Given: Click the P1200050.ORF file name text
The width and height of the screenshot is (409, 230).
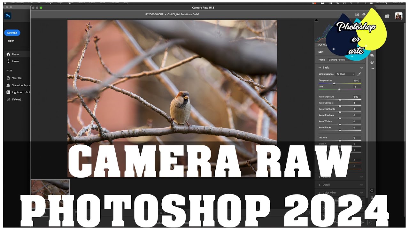Looking at the screenshot, I should coord(155,14).
